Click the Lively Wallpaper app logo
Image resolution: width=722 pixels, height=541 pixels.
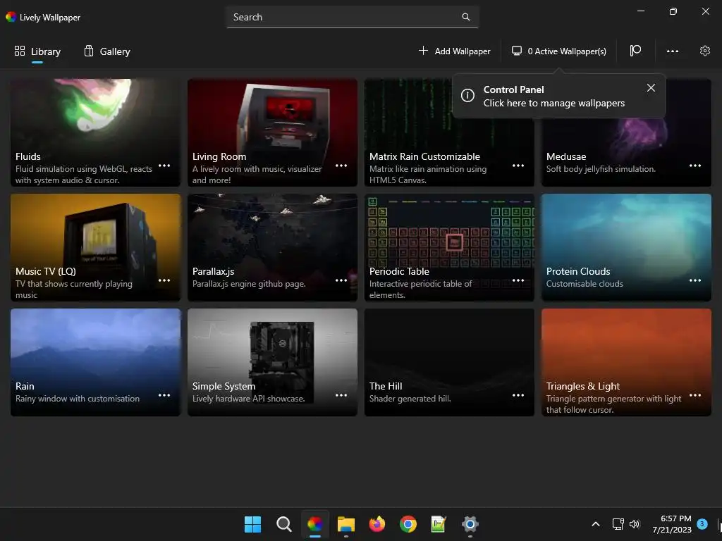(x=11, y=17)
